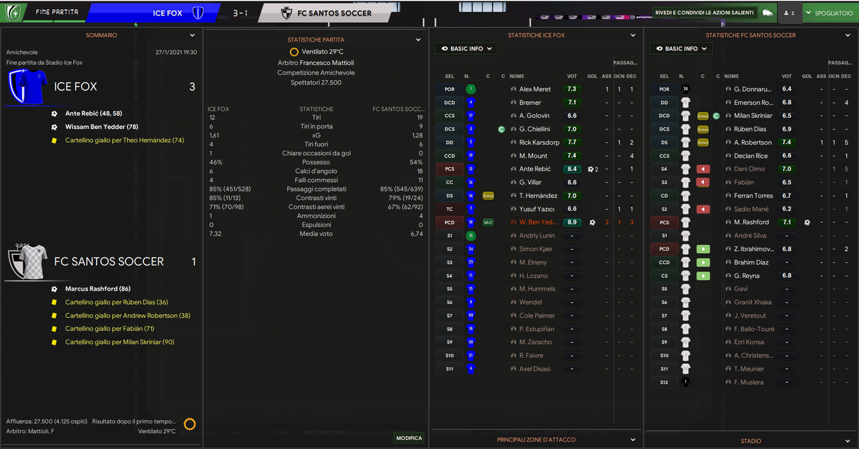Image resolution: width=859 pixels, height=449 pixels.
Task: Open Basic Info view dropdown for FC Santos stats
Action: coord(681,48)
